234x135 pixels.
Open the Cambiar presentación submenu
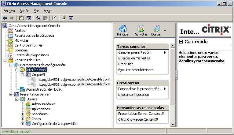(x=142, y=52)
